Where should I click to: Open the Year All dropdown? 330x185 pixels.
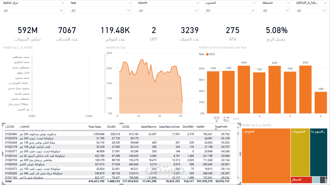coord(101,10)
